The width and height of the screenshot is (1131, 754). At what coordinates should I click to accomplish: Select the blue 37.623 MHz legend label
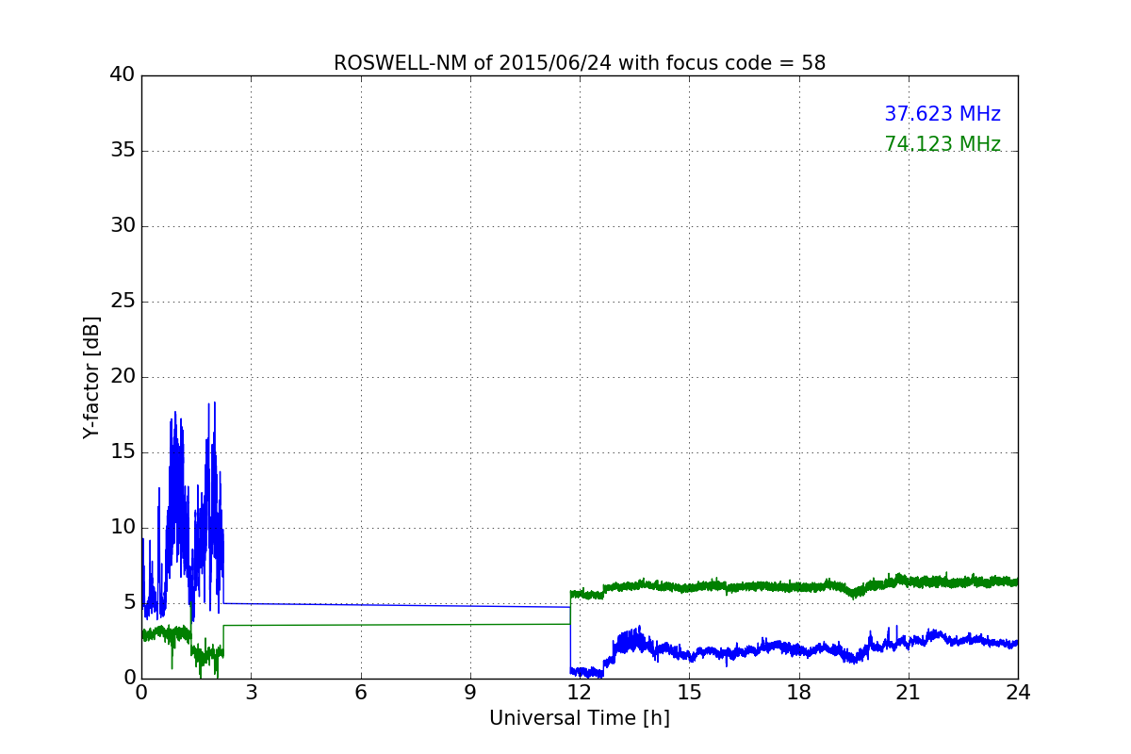942,114
